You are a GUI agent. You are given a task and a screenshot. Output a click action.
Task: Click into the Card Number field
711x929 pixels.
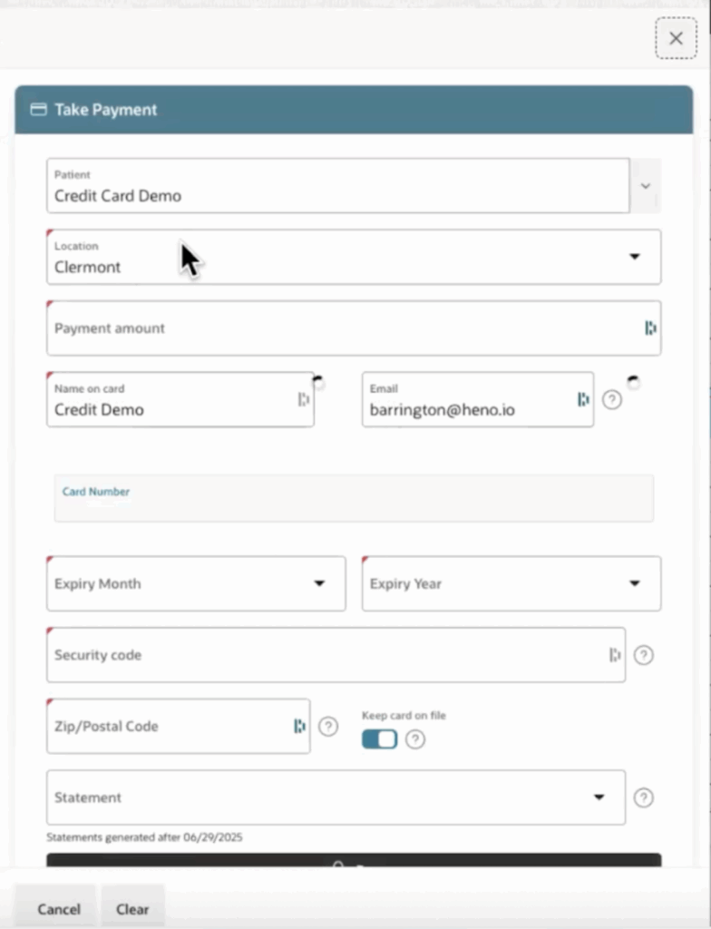(x=354, y=498)
